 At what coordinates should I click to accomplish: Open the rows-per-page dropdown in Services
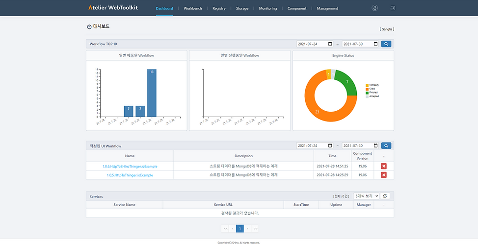(366, 196)
